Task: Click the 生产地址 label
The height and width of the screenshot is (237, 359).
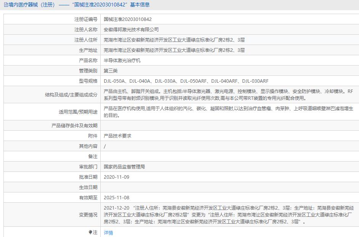Action: click(x=88, y=50)
